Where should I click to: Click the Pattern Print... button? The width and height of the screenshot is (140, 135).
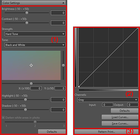[106, 132]
